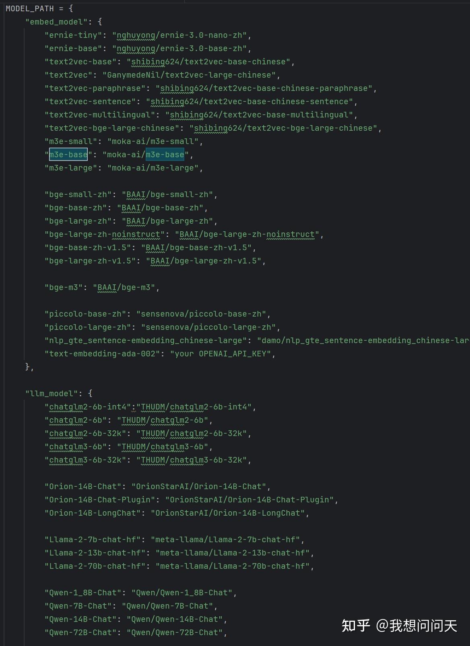Click the "Qwen-72B-Chat" key
The image size is (470, 646).
80,632
